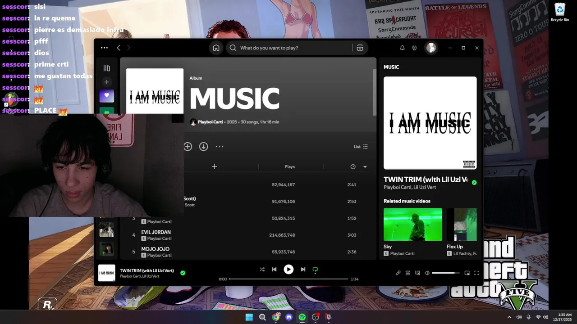577x324 pixels.
Task: Open more options for MUSIC album
Action: [x=220, y=146]
